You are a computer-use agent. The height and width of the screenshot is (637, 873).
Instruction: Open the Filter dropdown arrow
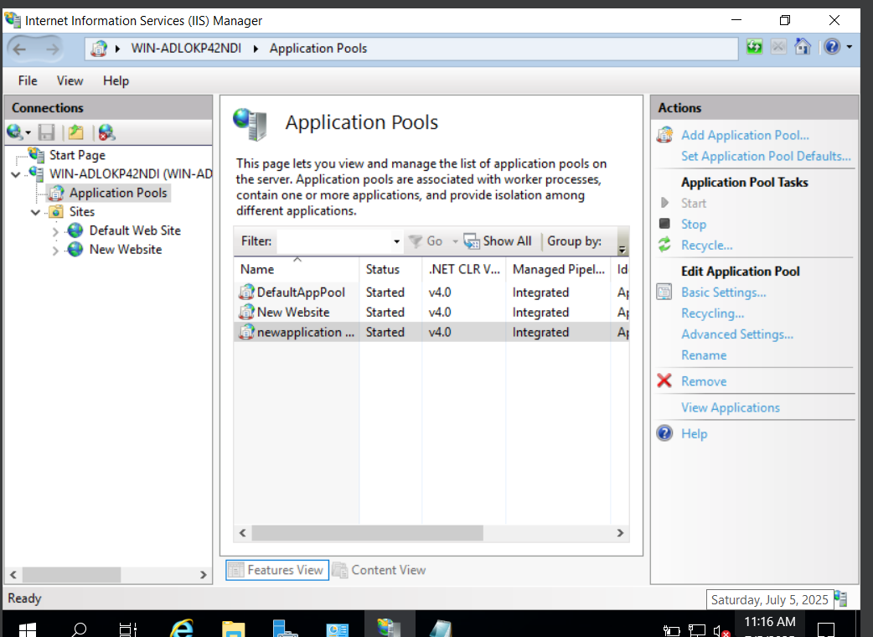click(396, 241)
